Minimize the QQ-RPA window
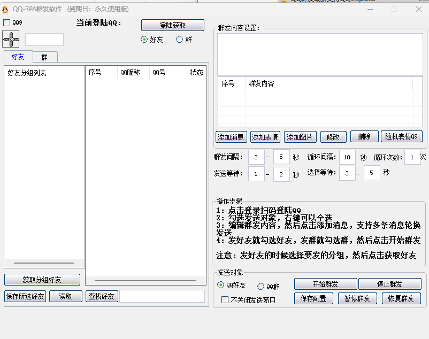 pos(370,9)
